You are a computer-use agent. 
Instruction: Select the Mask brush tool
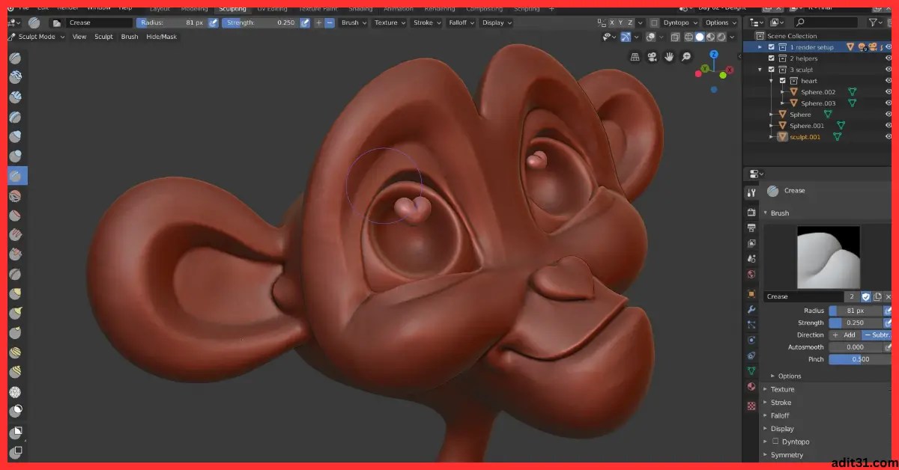[x=15, y=409]
